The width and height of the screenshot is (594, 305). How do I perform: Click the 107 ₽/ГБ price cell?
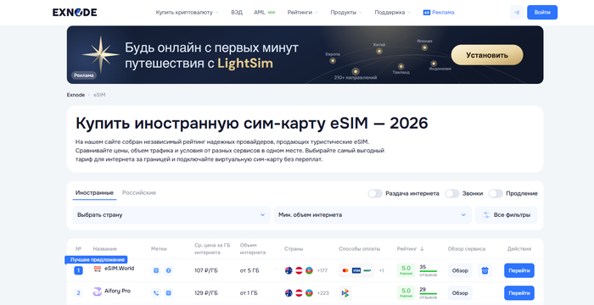coord(206,270)
